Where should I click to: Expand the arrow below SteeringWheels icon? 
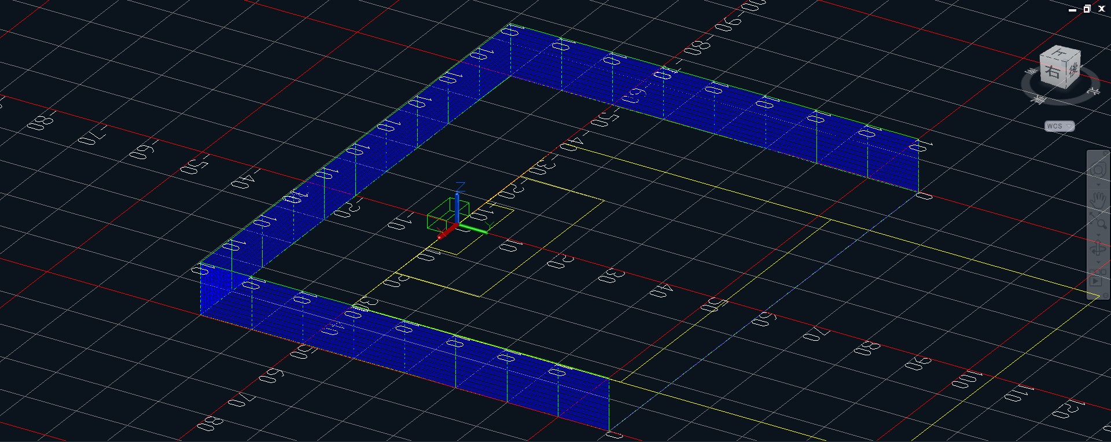tap(1098, 185)
